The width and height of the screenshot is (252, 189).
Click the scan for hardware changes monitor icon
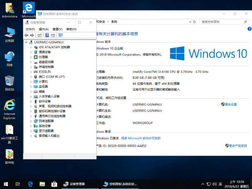[x=60, y=35]
